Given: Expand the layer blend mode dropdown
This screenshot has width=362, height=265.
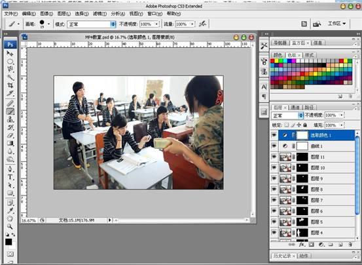Looking at the screenshot, I should pos(287,115).
